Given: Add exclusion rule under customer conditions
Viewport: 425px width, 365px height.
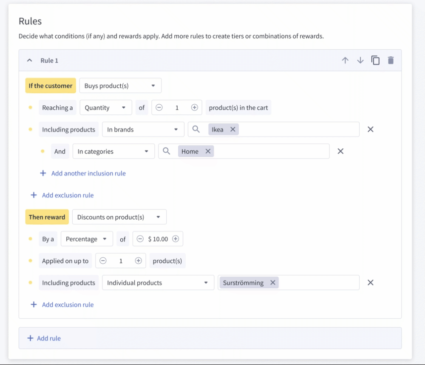Looking at the screenshot, I should coord(62,195).
